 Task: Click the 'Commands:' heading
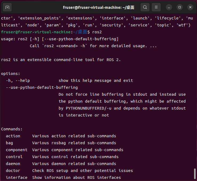[12, 129]
